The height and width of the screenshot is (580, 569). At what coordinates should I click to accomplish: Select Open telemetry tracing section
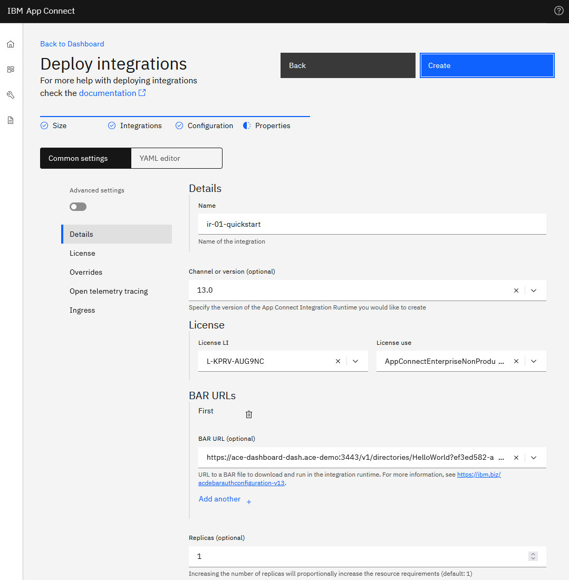coord(109,291)
